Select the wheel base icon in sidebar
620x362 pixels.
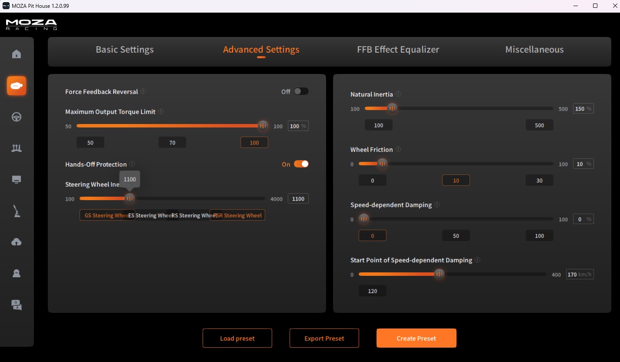click(x=17, y=86)
